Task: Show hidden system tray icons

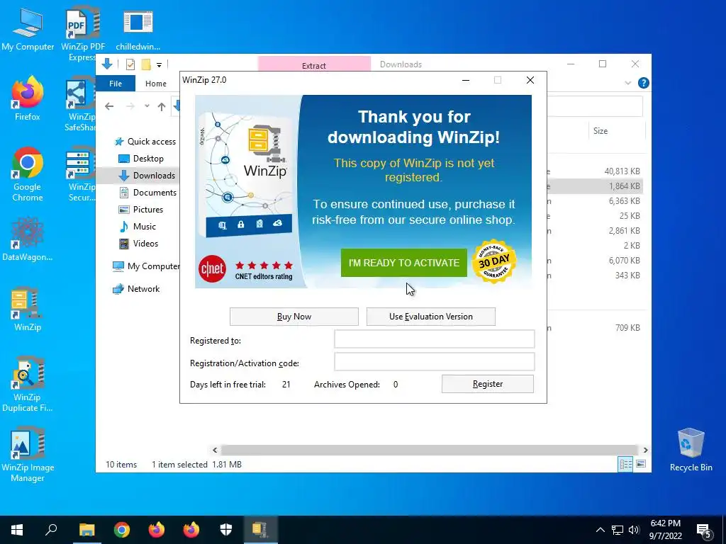Action: point(600,530)
